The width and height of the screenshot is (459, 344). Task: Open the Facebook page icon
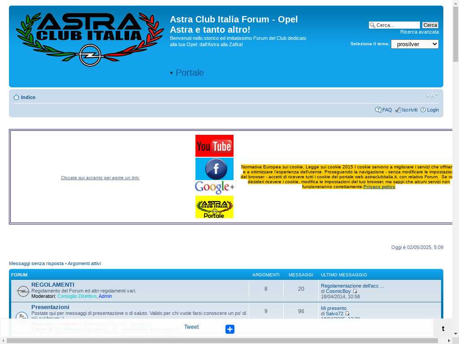point(214,169)
